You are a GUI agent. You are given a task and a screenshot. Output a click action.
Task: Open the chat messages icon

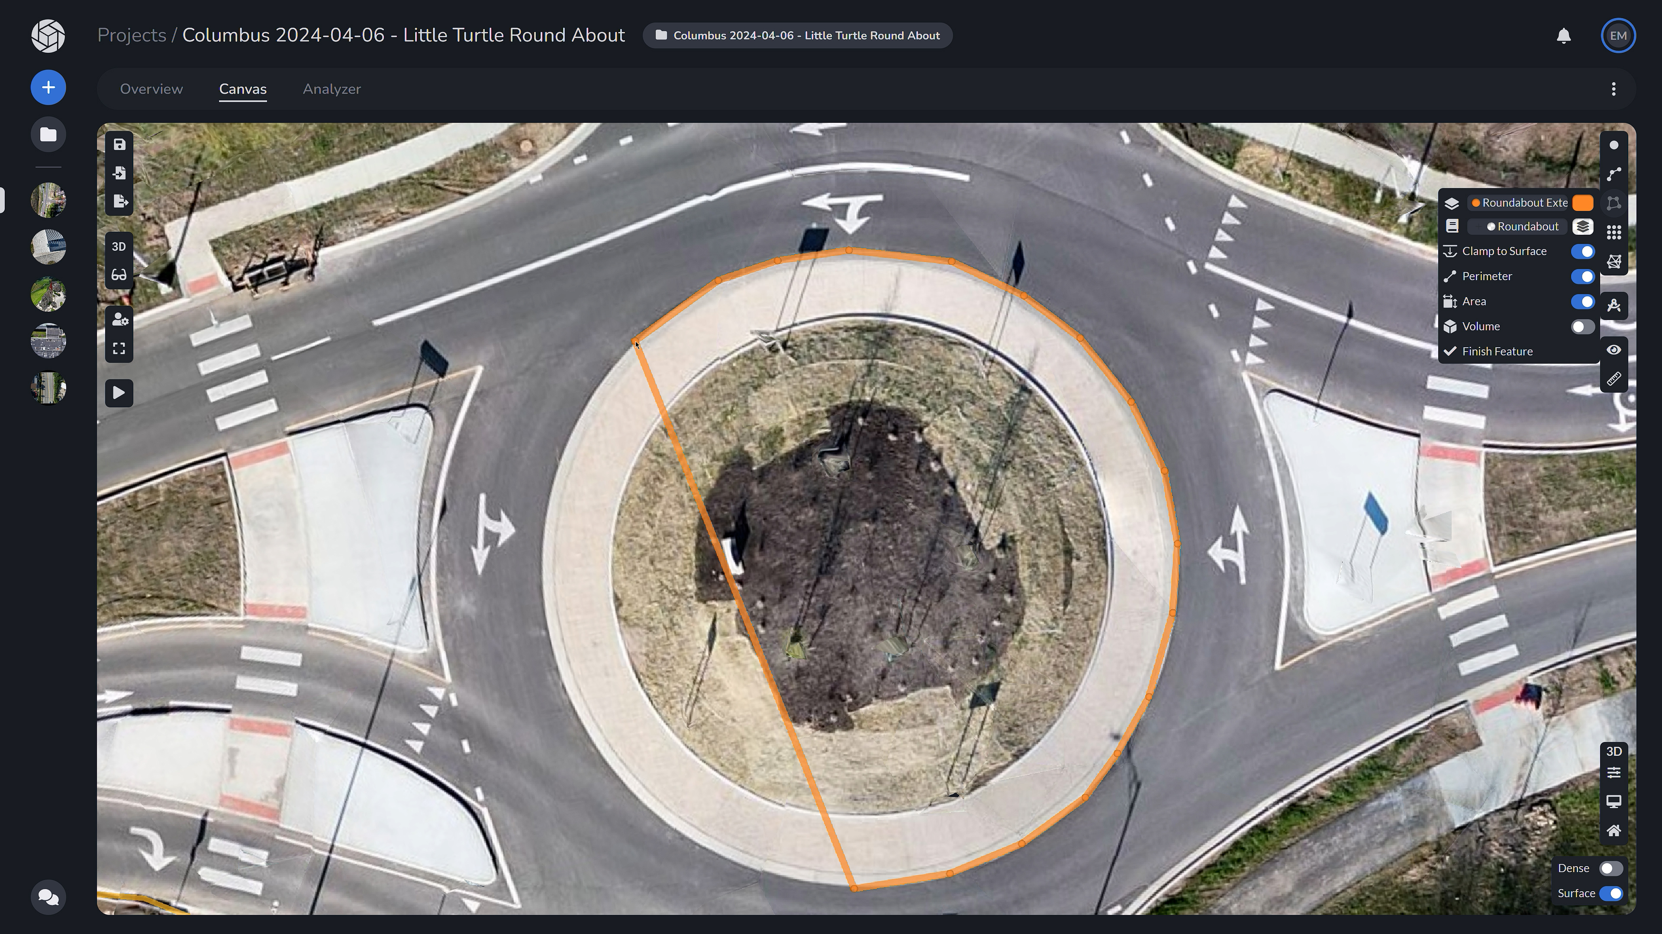48,897
